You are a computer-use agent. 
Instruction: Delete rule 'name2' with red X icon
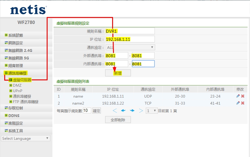(x=243, y=103)
